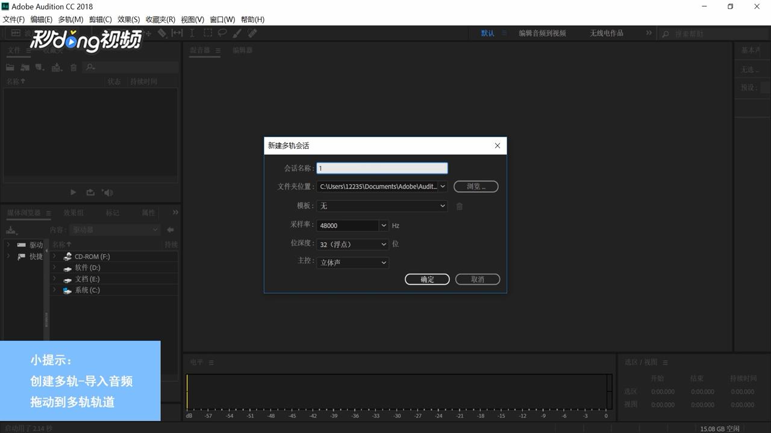Expand the 软件 (D:) drive
This screenshot has width=771, height=433.
click(54, 268)
